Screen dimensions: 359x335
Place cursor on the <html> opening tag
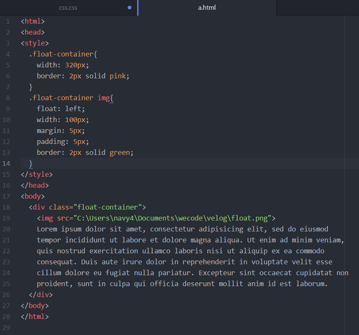click(33, 21)
